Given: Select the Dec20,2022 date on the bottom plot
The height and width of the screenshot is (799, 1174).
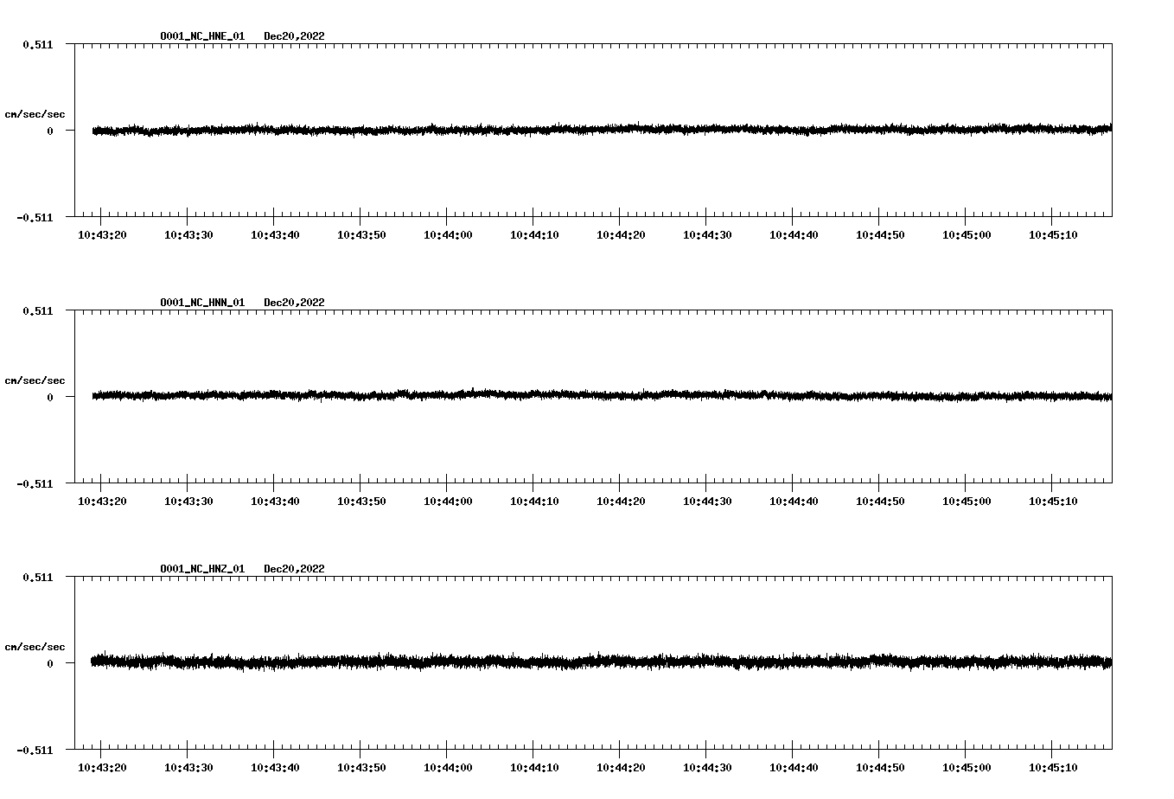Looking at the screenshot, I should (x=295, y=569).
